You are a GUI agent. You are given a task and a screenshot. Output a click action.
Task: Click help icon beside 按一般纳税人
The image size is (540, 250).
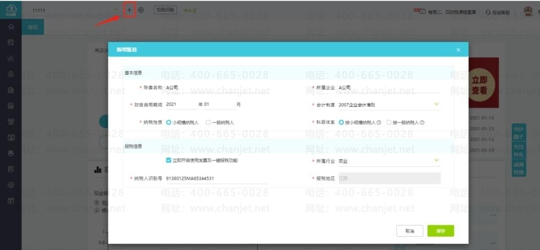tap(422, 122)
